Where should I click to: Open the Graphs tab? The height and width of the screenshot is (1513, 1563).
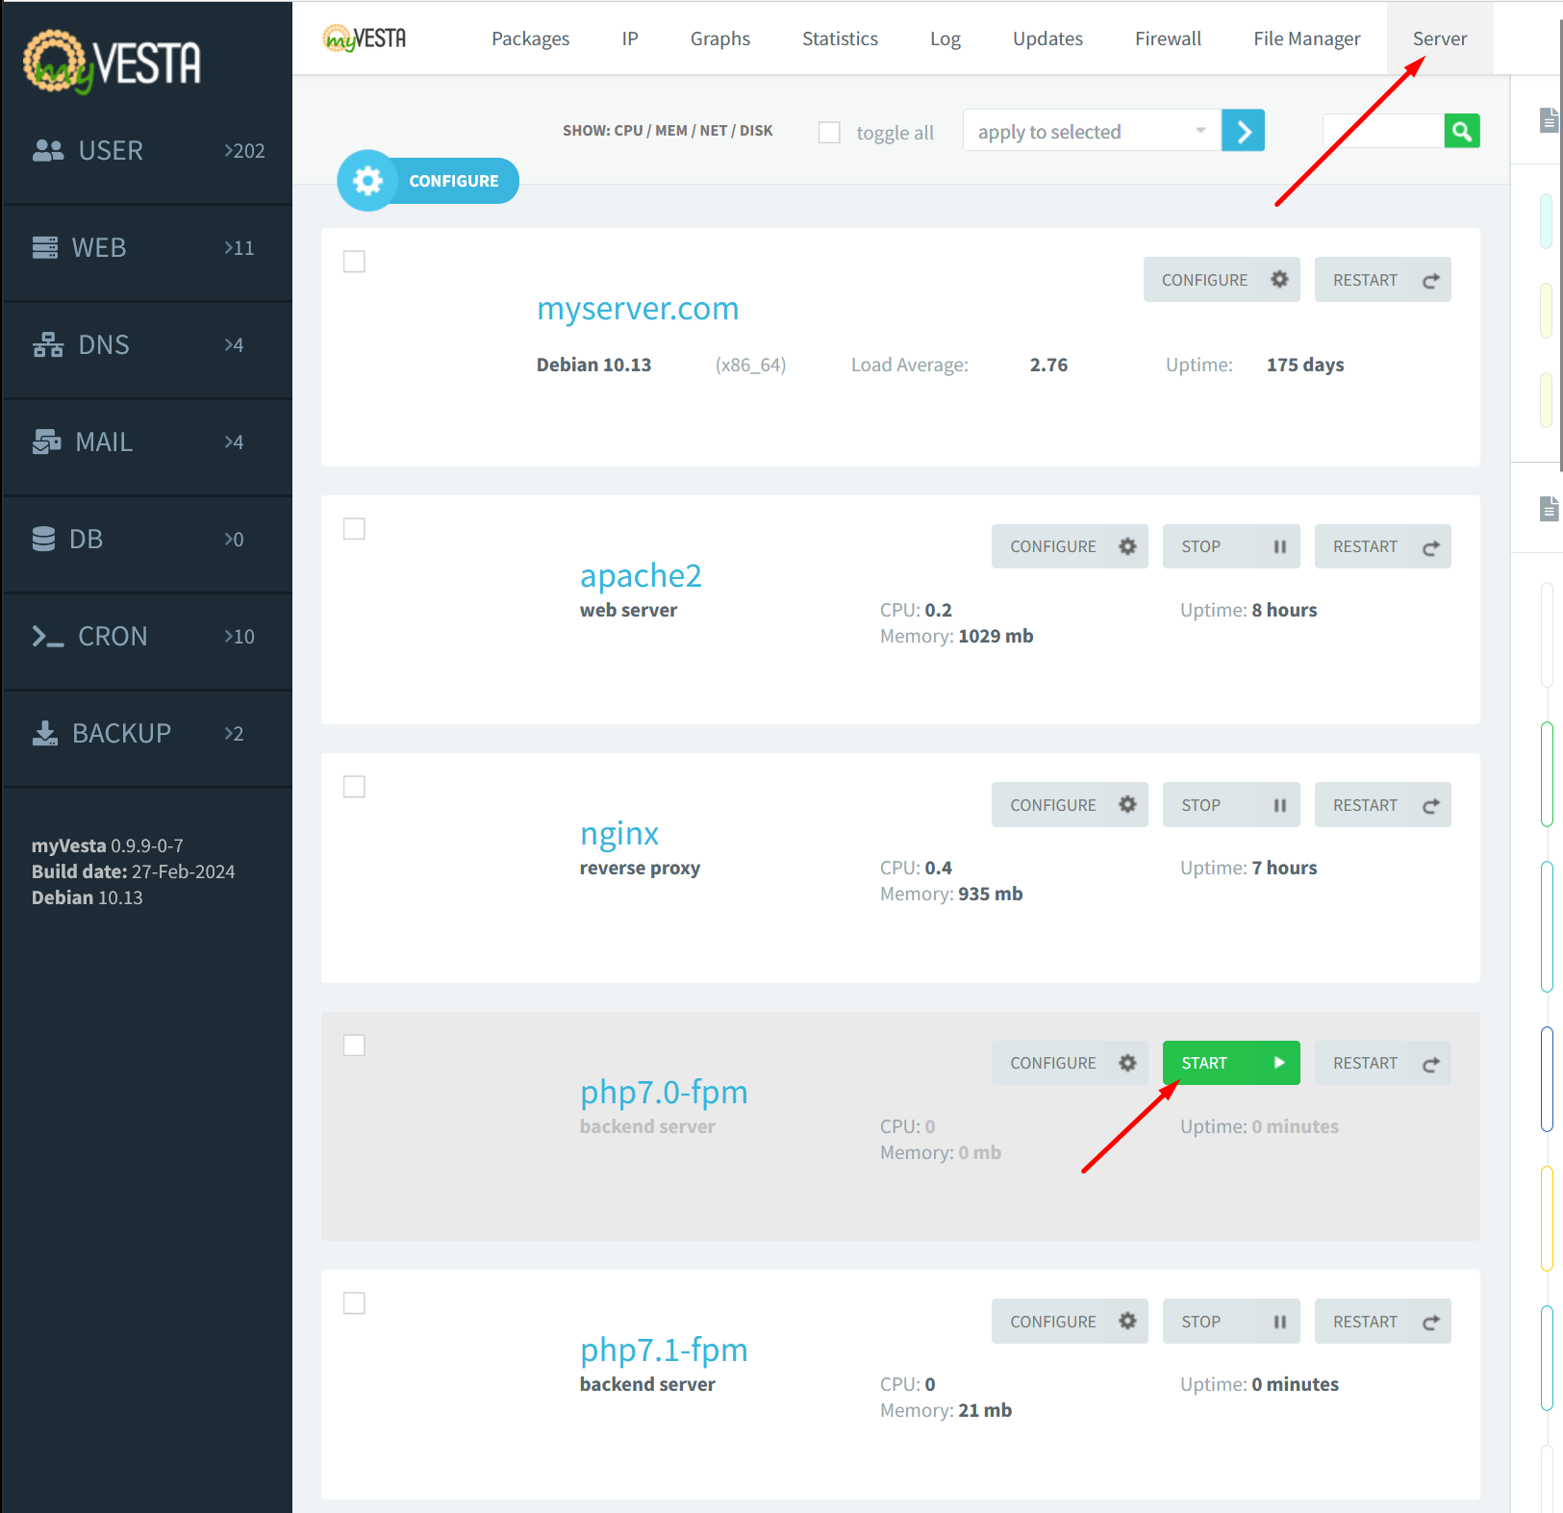coord(720,38)
